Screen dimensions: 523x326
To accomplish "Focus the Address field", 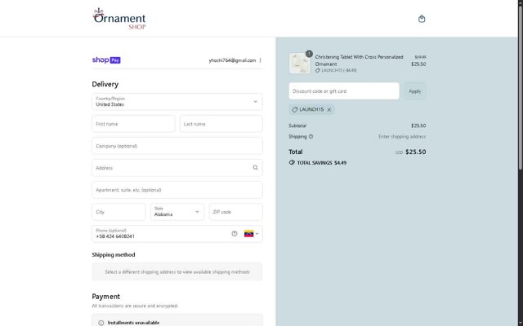I will (177, 168).
